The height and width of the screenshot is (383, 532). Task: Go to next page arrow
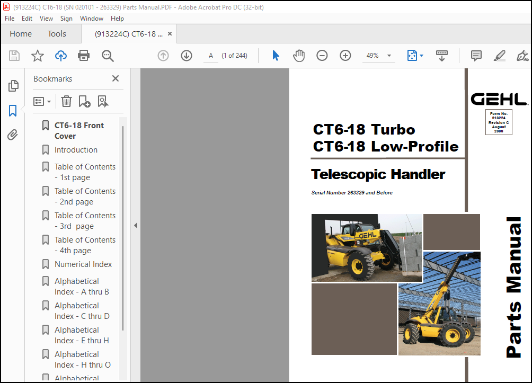point(187,55)
